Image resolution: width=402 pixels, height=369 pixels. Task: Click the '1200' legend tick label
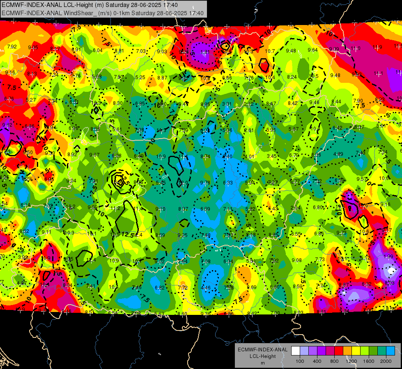(351, 361)
